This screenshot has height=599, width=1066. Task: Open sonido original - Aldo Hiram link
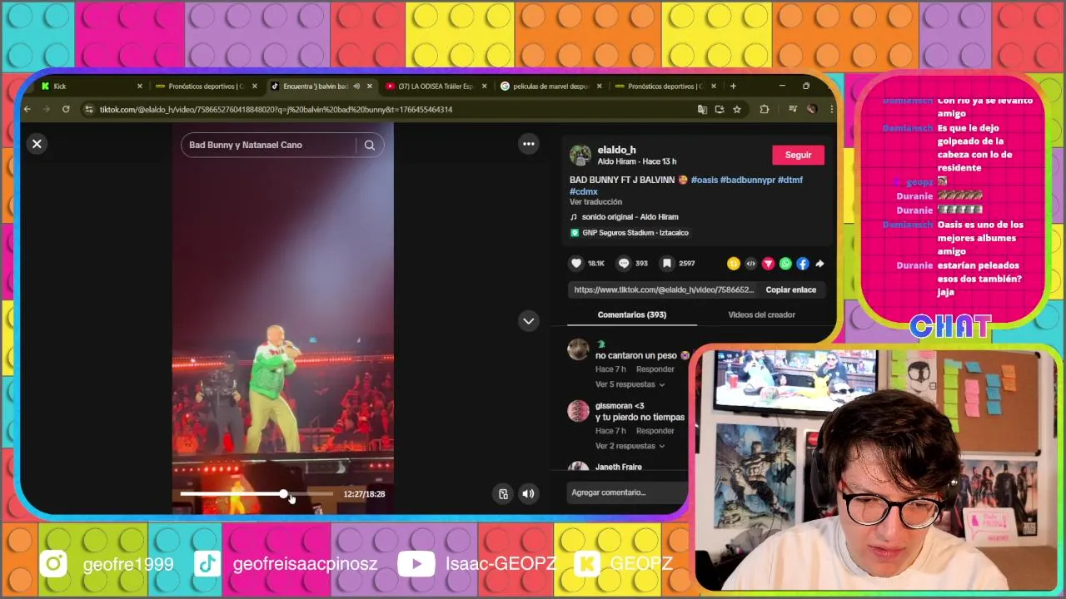(x=630, y=217)
